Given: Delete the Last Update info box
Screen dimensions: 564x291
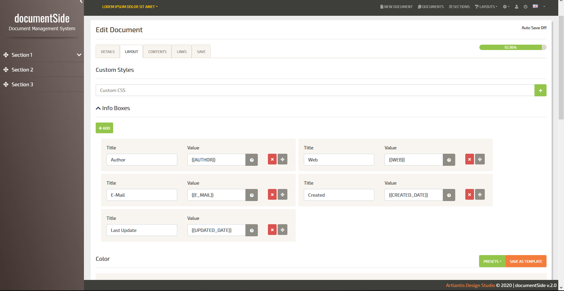Looking at the screenshot, I should (x=272, y=230).
